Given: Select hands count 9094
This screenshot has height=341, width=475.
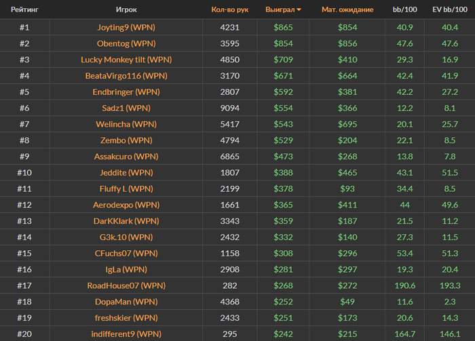Looking at the screenshot, I should pos(229,108).
